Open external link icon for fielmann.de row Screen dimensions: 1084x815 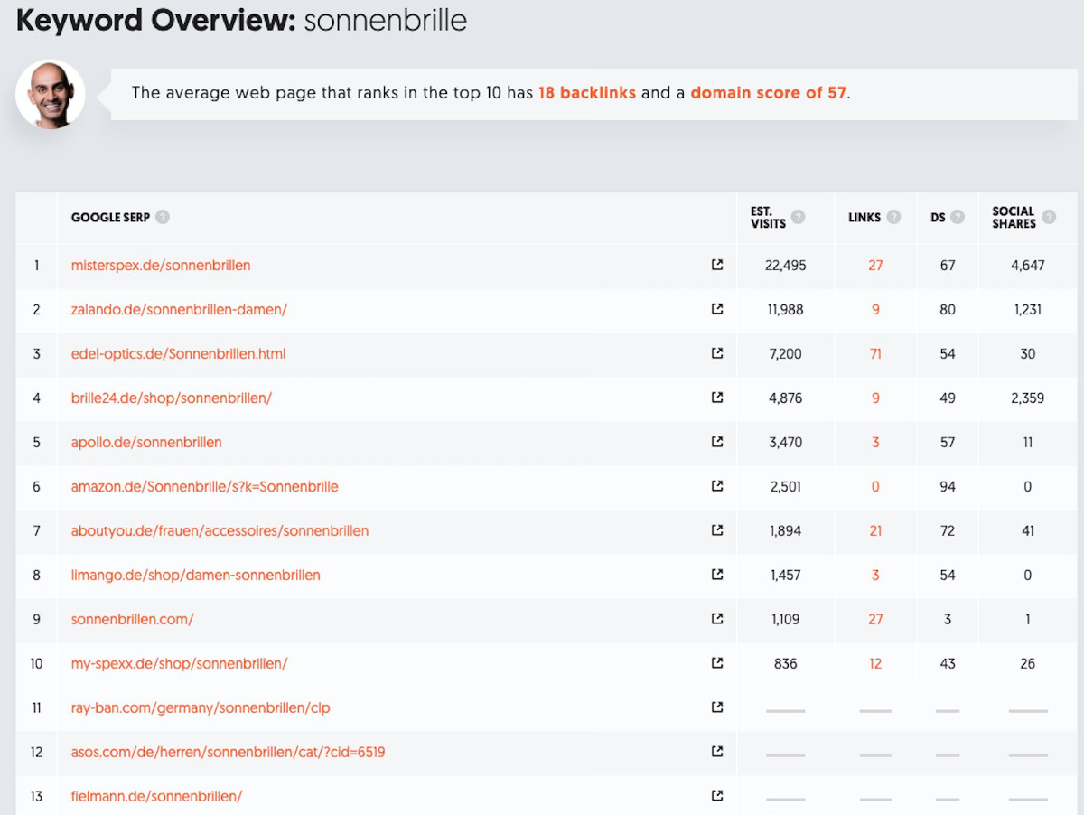click(x=717, y=796)
